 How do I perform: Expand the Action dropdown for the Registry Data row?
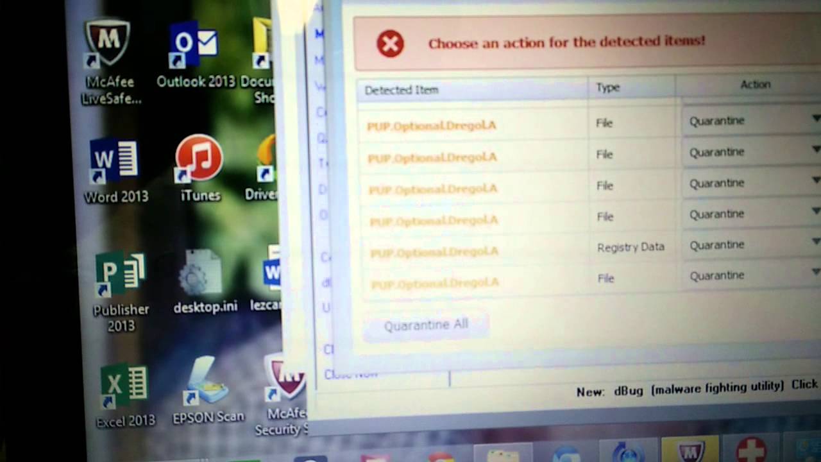pos(752,244)
